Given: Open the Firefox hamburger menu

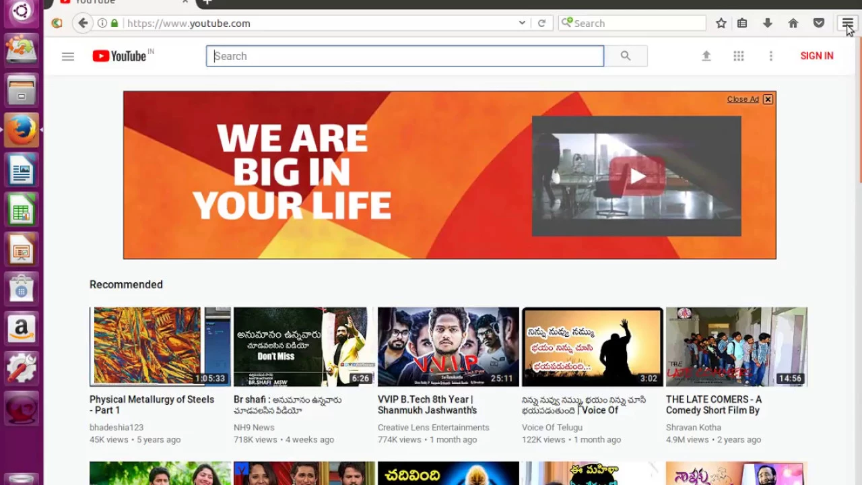Looking at the screenshot, I should click(x=847, y=24).
